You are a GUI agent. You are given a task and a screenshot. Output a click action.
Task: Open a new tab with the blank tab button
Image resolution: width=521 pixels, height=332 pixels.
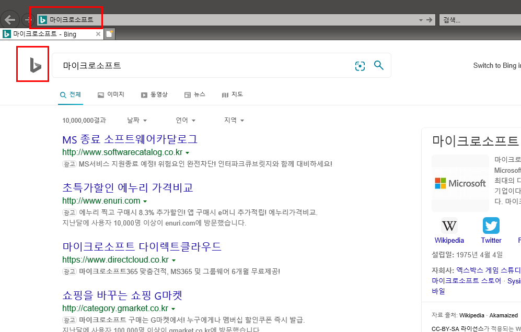pyautogui.click(x=109, y=34)
